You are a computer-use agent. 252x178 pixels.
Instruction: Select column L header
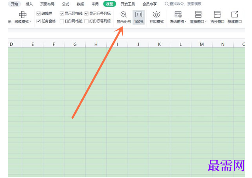click(181, 44)
